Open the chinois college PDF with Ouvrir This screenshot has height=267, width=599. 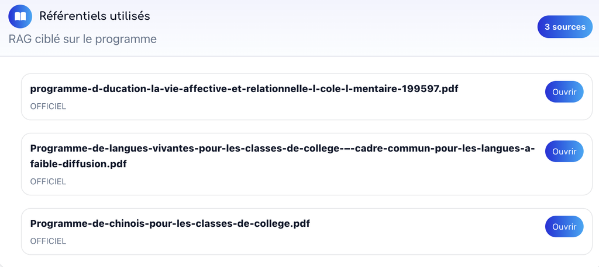pos(564,227)
